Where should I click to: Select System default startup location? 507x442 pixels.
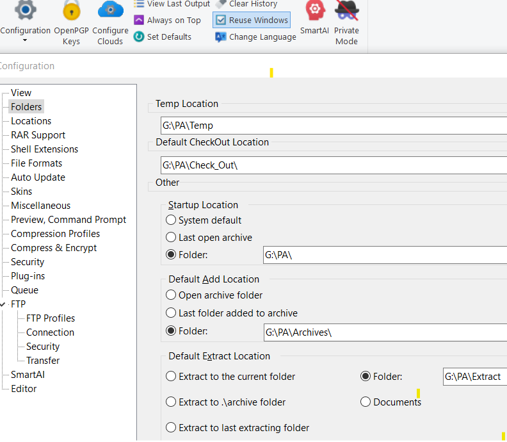pyautogui.click(x=171, y=220)
